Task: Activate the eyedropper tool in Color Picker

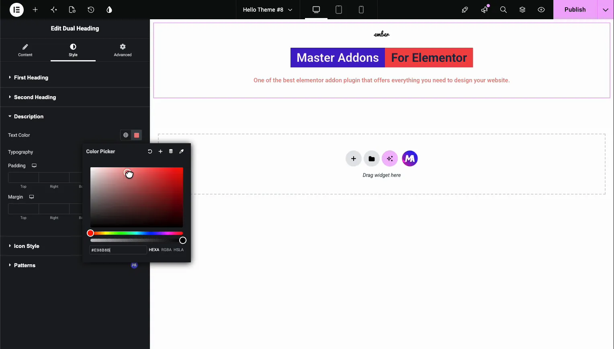Action: pyautogui.click(x=181, y=151)
